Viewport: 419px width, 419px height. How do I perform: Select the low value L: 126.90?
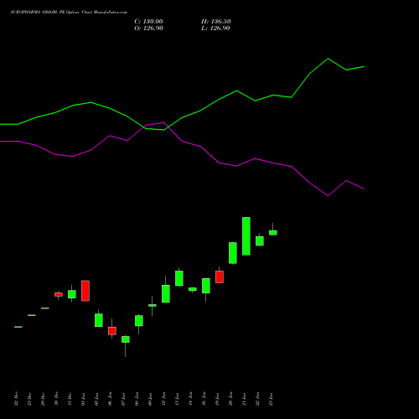click(215, 28)
